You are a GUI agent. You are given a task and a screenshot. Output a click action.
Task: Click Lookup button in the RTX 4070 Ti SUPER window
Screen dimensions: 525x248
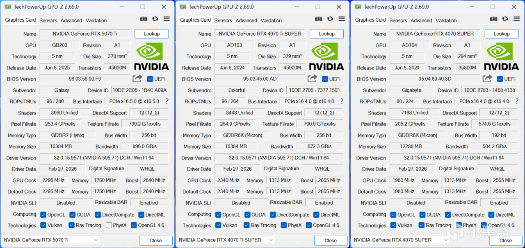tap(326, 34)
